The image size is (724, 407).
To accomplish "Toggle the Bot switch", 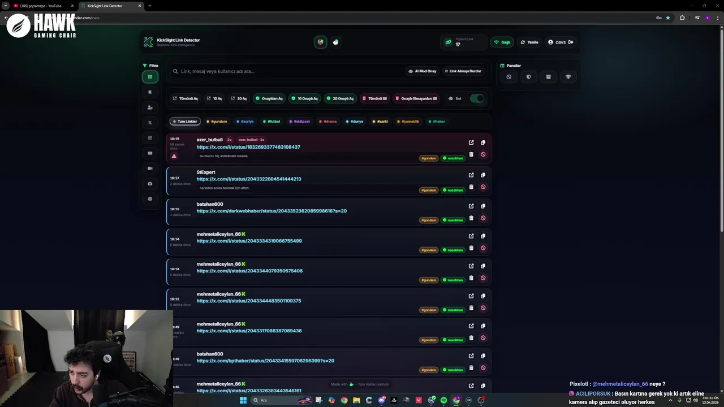I will click(477, 98).
